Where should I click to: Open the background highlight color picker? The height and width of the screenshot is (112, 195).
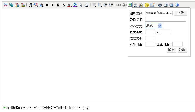[x=75, y=5]
